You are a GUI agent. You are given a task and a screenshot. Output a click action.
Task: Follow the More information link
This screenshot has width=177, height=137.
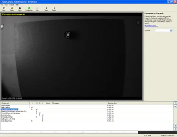click(x=151, y=26)
